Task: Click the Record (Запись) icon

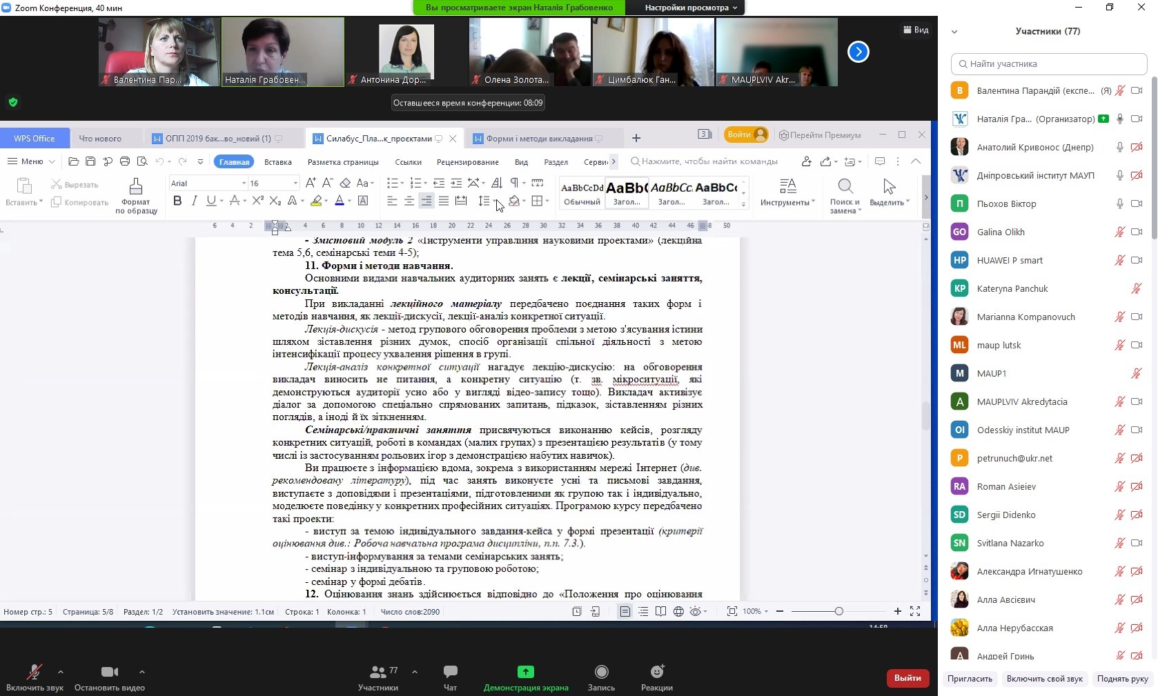Action: [601, 672]
